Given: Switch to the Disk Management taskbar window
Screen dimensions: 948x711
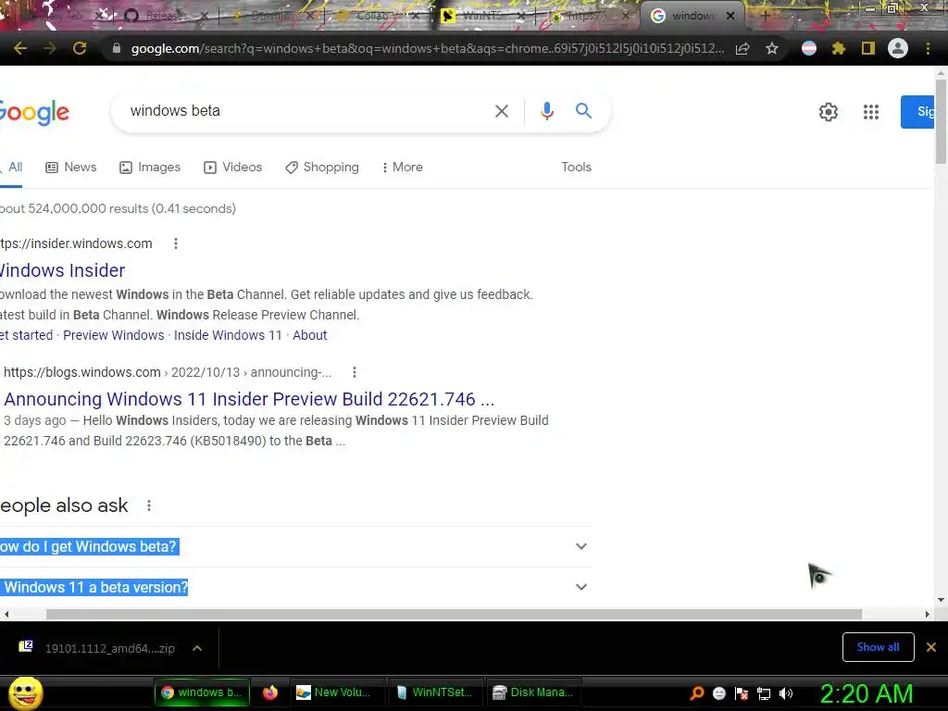Looking at the screenshot, I should [x=533, y=692].
